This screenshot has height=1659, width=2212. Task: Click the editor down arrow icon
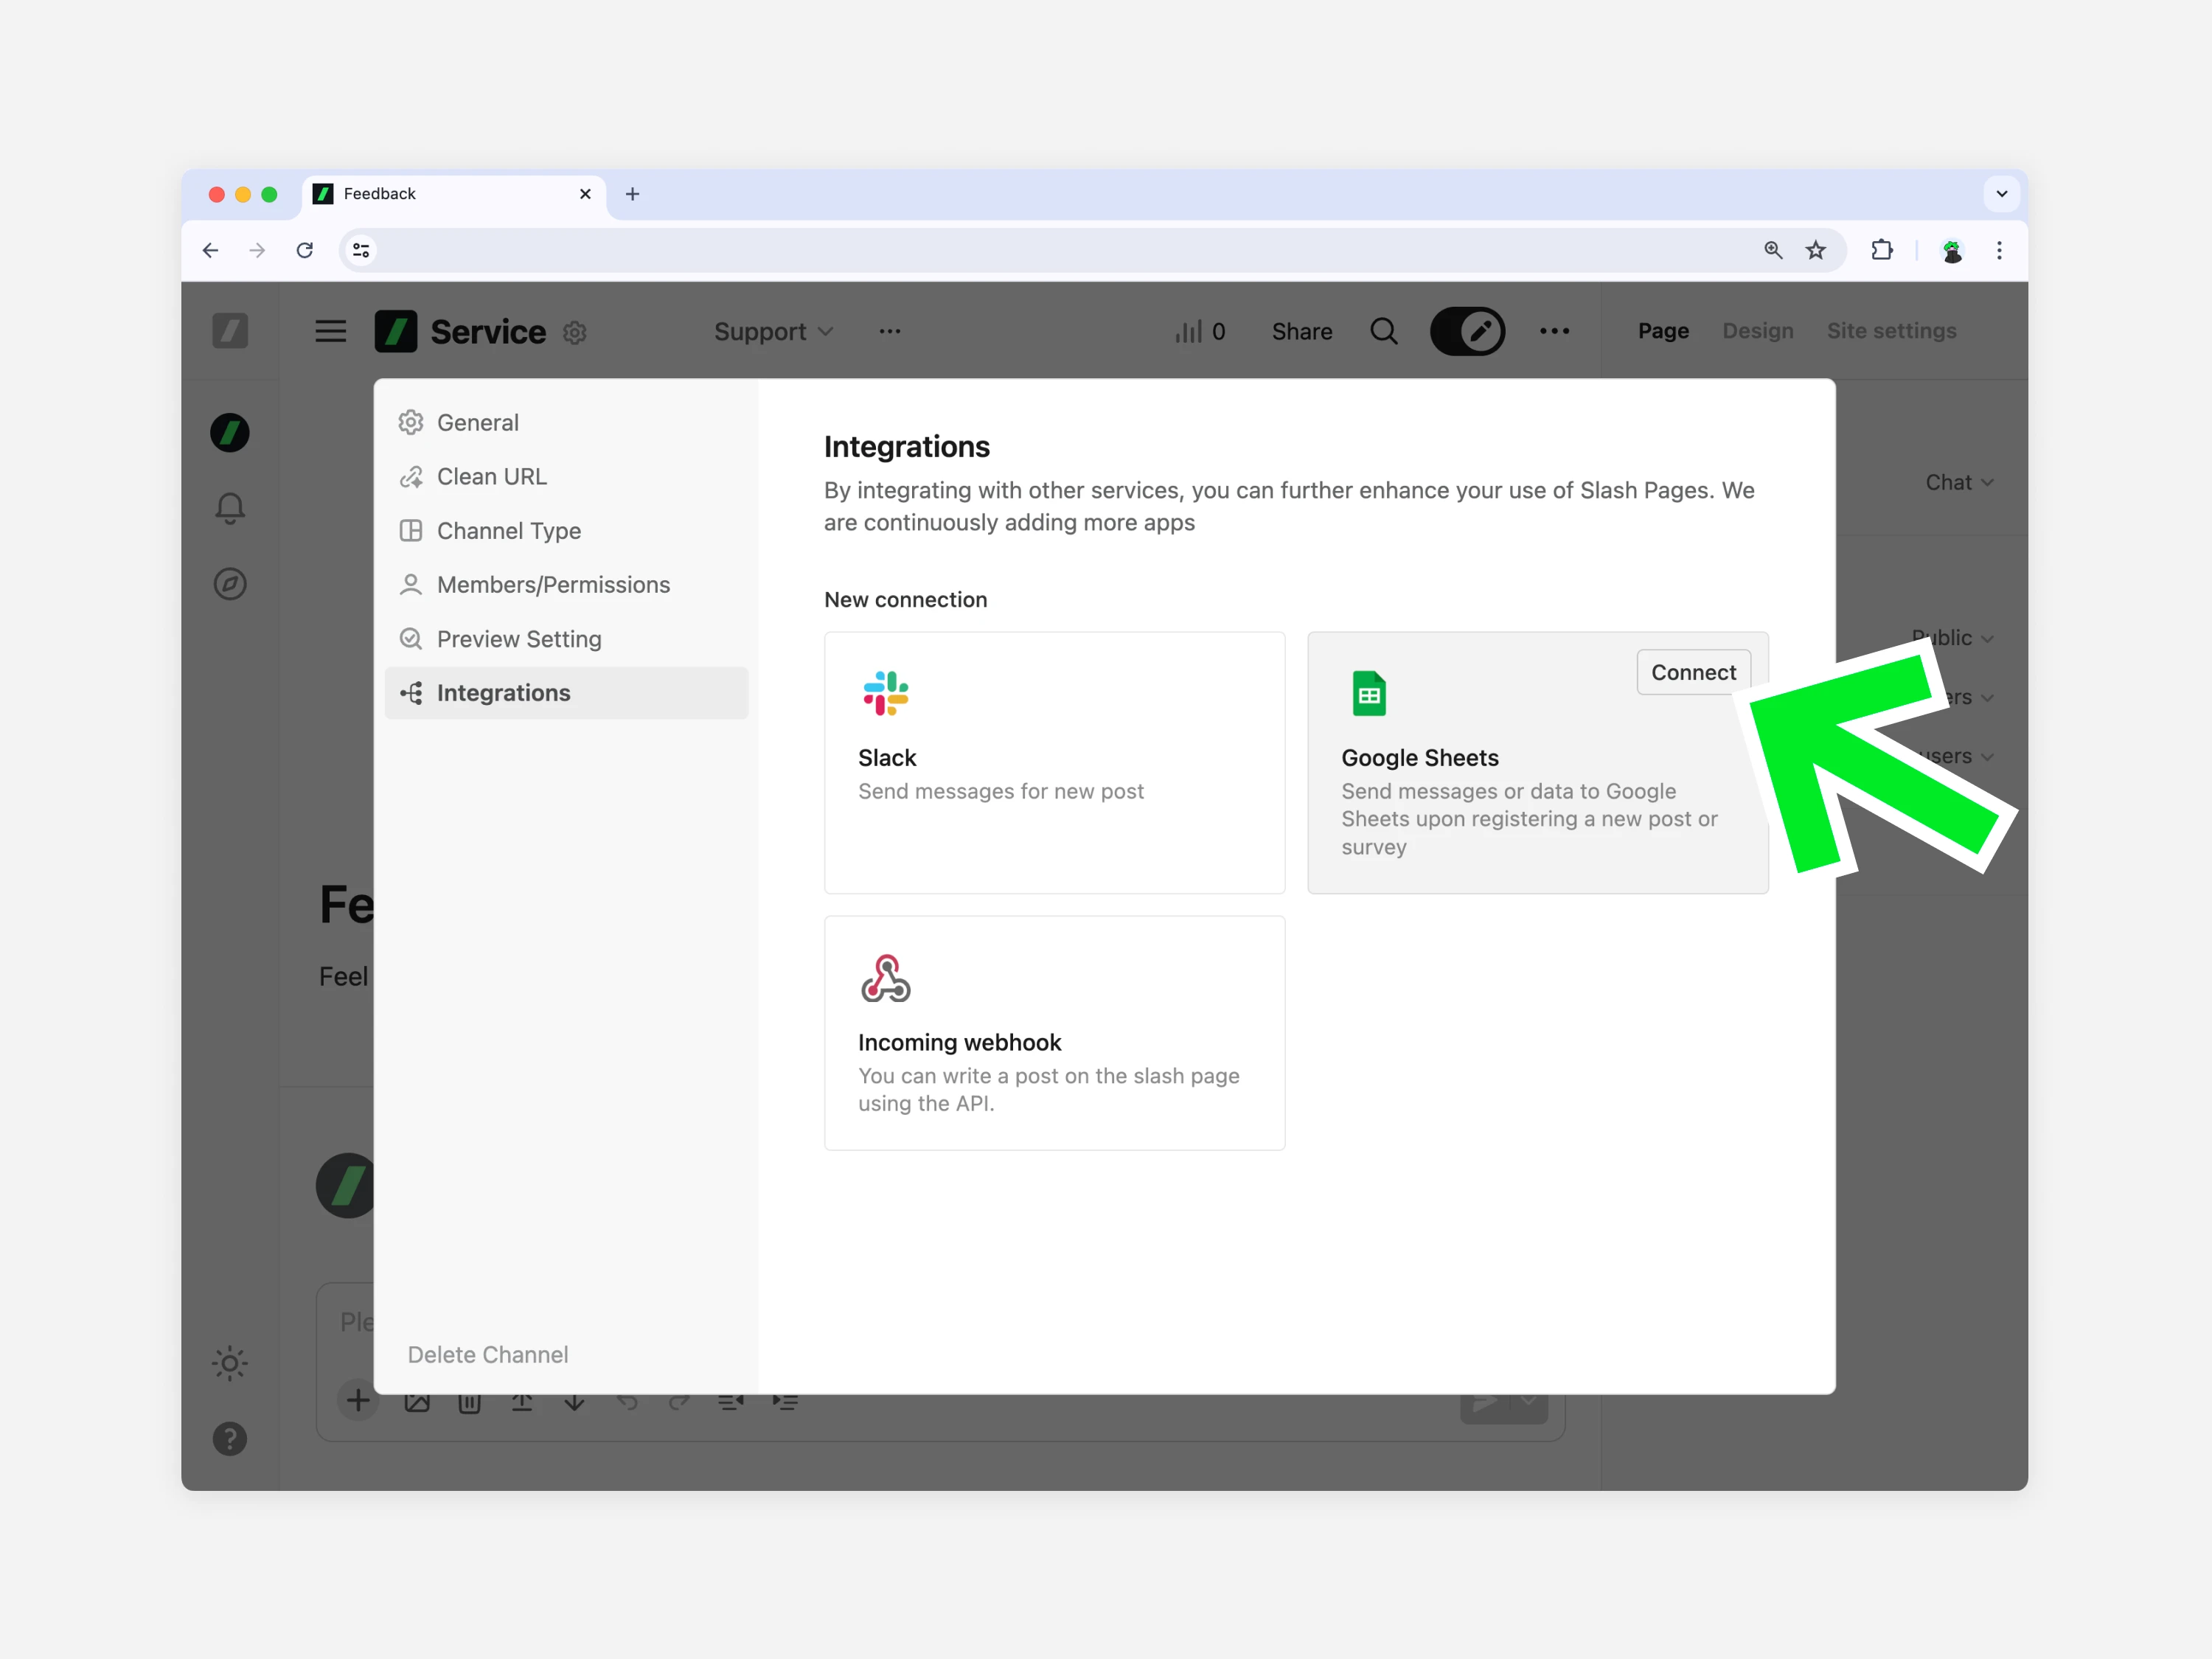click(x=574, y=1402)
